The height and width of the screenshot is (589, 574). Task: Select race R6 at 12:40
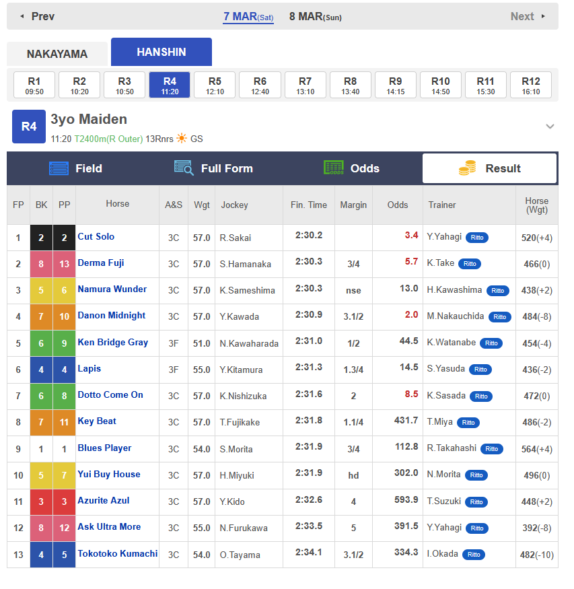coord(260,85)
